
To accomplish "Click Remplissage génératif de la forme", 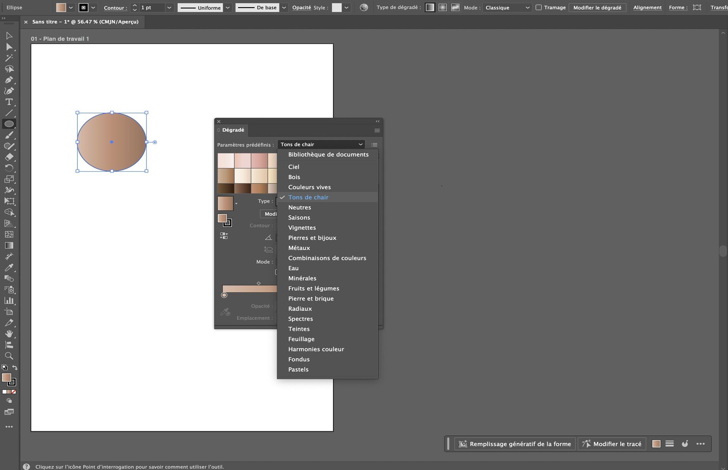I will point(515,444).
